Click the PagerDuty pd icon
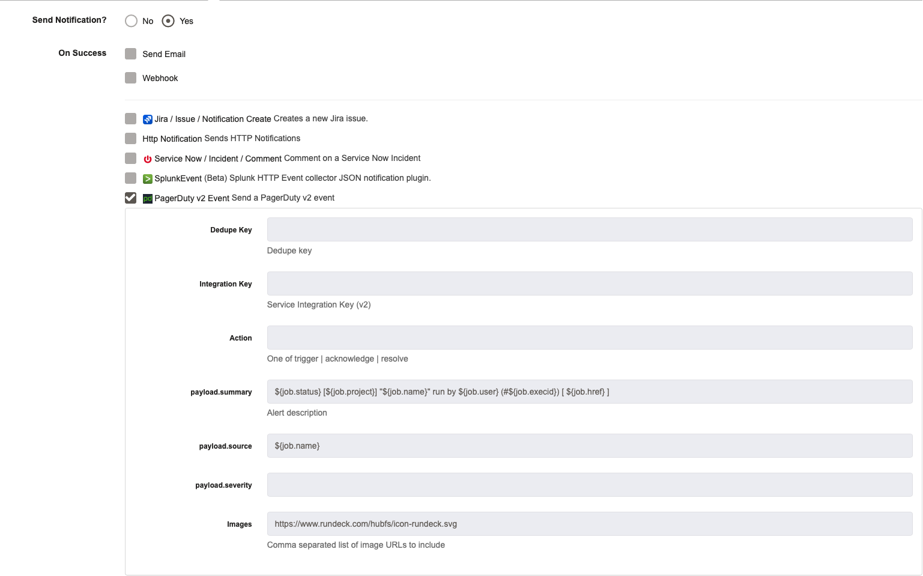 pyautogui.click(x=148, y=199)
